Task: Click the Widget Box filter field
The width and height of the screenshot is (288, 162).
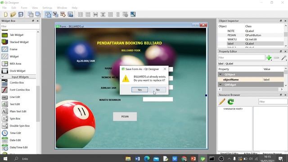Action: coord(20,26)
